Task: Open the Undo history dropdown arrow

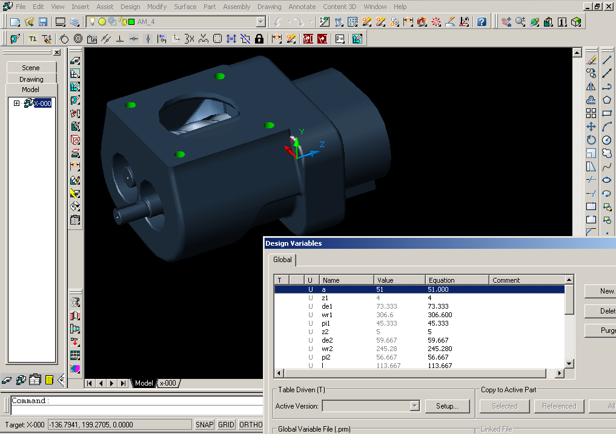Action: pyautogui.click(x=289, y=22)
